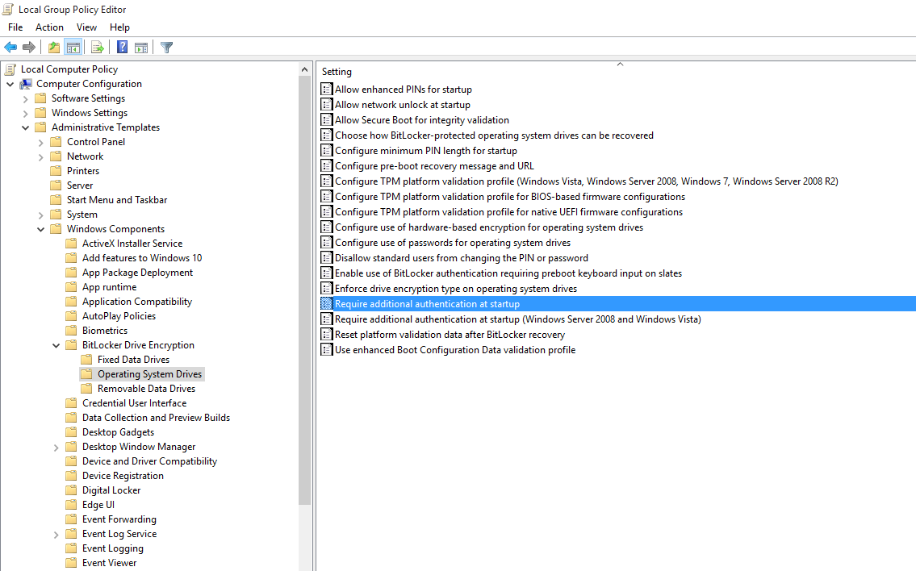The image size is (916, 571).
Task: Select Disallow standard users from changing PIN policy
Action: coord(462,258)
